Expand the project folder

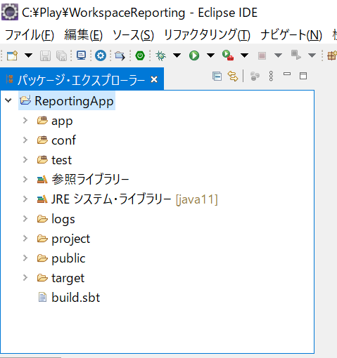coord(25,239)
